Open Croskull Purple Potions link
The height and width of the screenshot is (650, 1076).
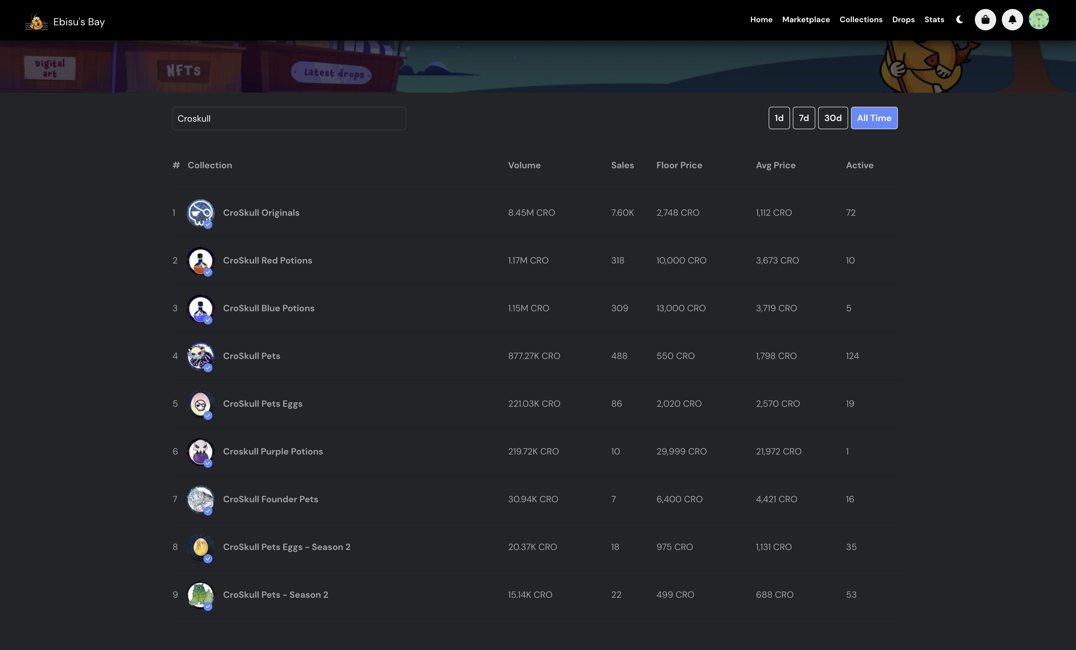point(273,452)
